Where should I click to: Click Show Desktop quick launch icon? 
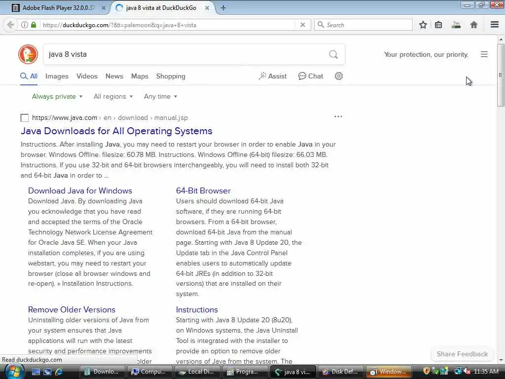tap(36, 372)
